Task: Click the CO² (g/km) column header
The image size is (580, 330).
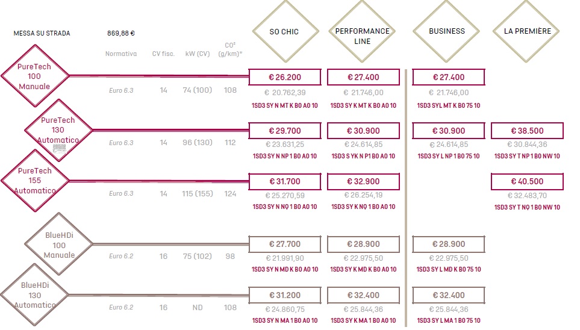Action: click(230, 49)
